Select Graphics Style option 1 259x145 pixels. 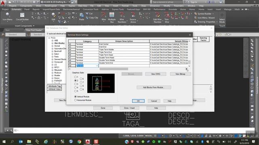coord(76,77)
